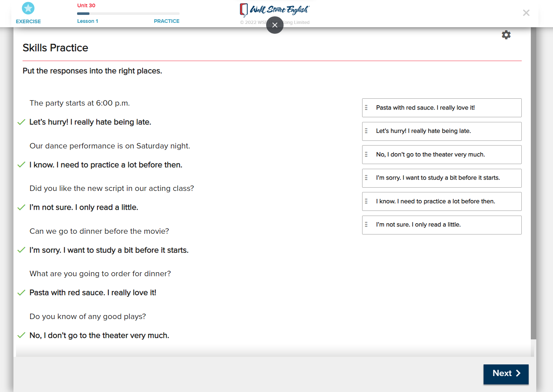
Task: Grab handle of 'I know. I need to practice' card
Action: [366, 201]
